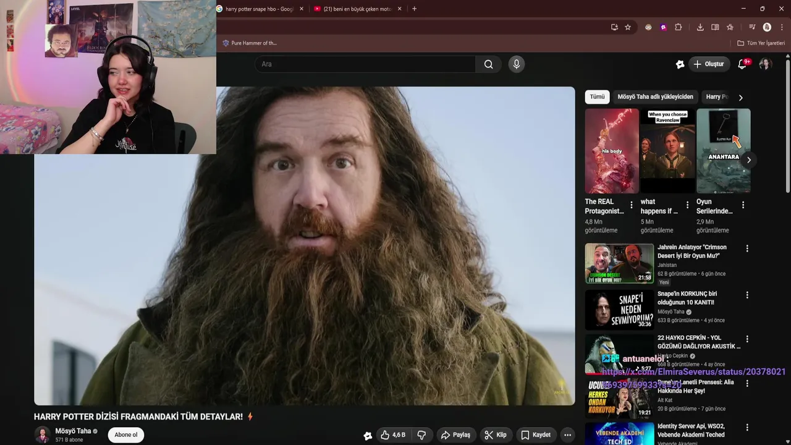Open 'Snape'i neden sevmiyorum' video thumbnail
791x445 pixels.
tap(619, 310)
